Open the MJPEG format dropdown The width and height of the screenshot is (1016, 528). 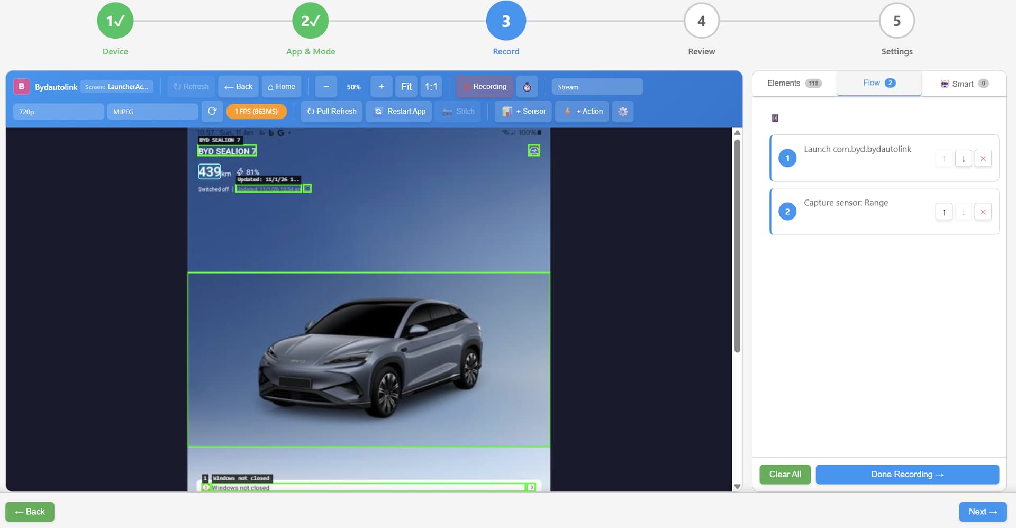(x=152, y=112)
